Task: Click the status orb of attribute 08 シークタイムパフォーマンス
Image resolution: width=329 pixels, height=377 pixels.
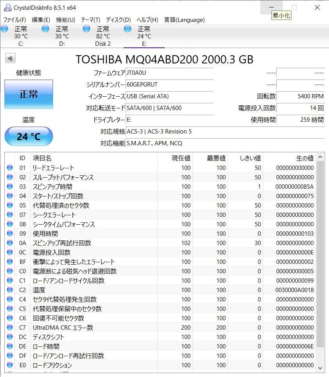Action: 10,224
